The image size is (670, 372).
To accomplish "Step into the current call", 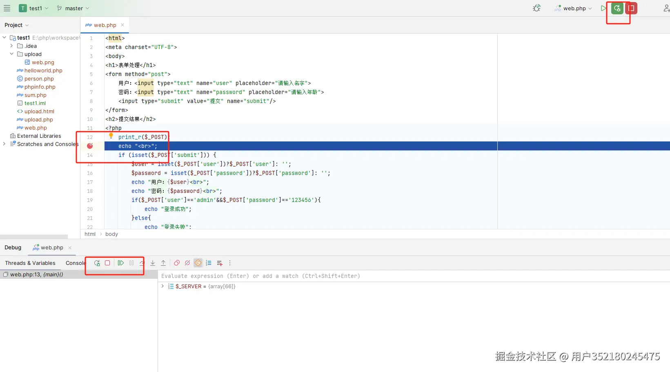I will point(153,263).
